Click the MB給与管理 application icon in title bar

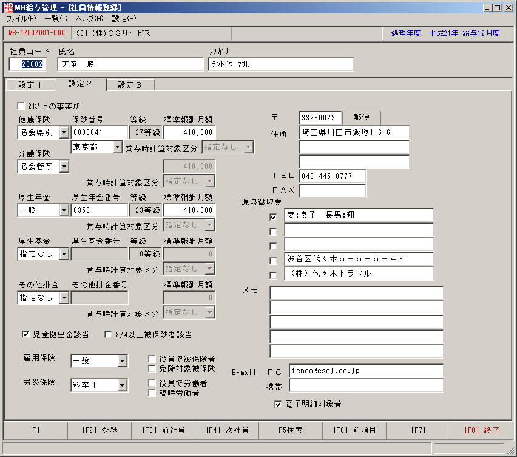click(x=8, y=7)
